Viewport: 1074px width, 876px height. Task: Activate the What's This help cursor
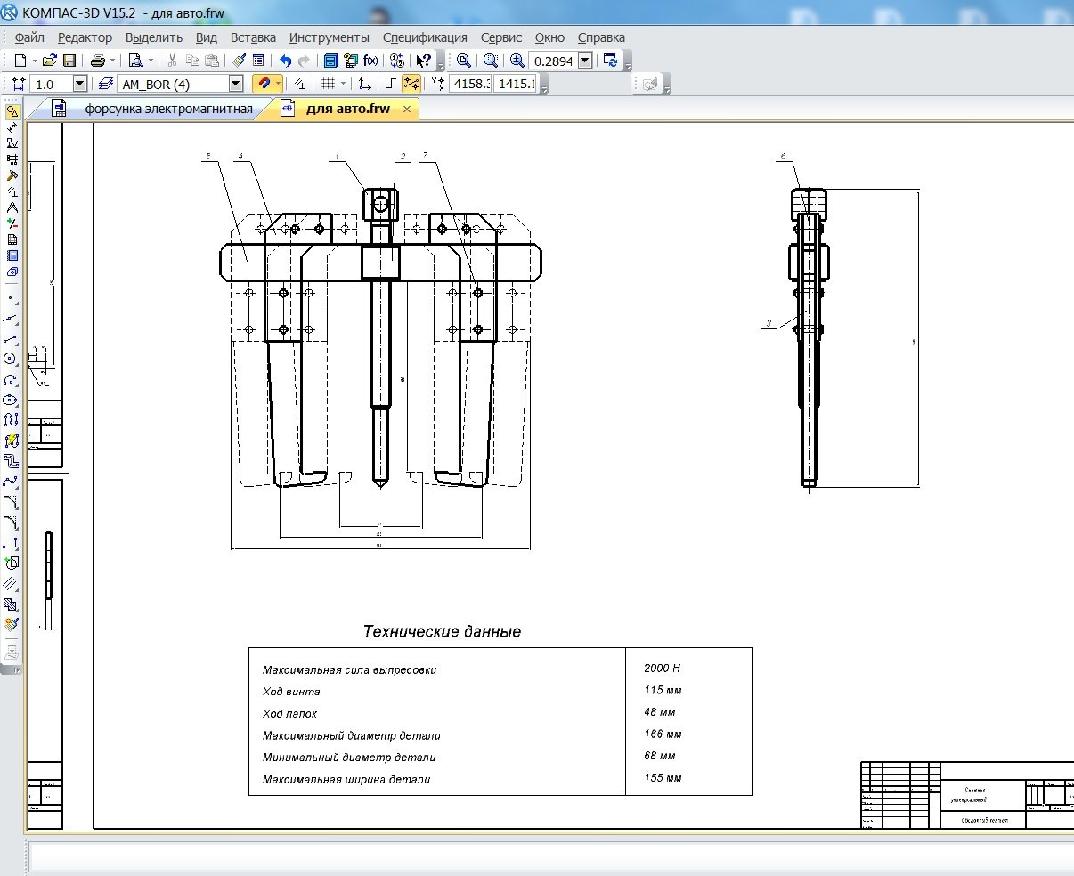(x=424, y=61)
